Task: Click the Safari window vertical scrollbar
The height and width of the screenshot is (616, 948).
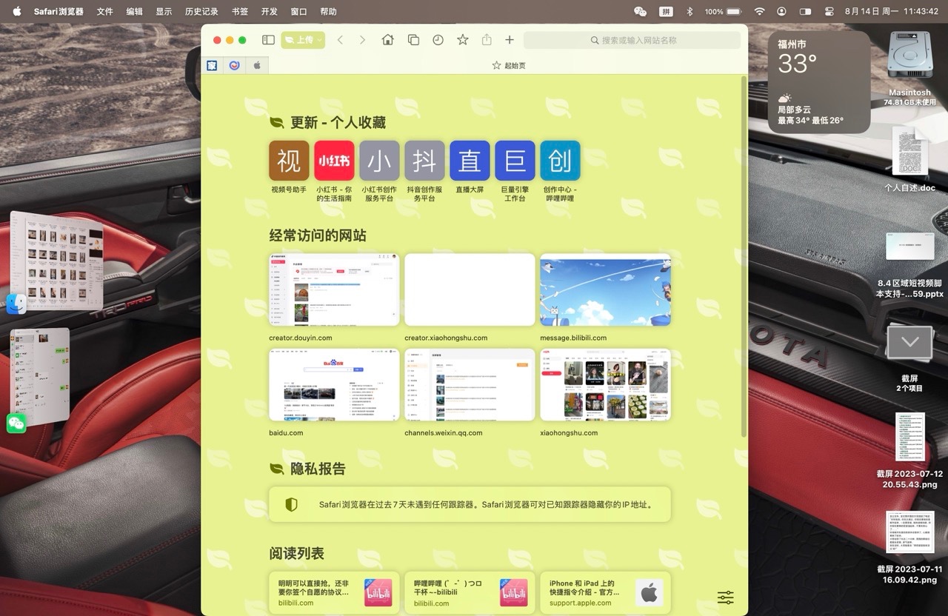Action: coord(744,256)
